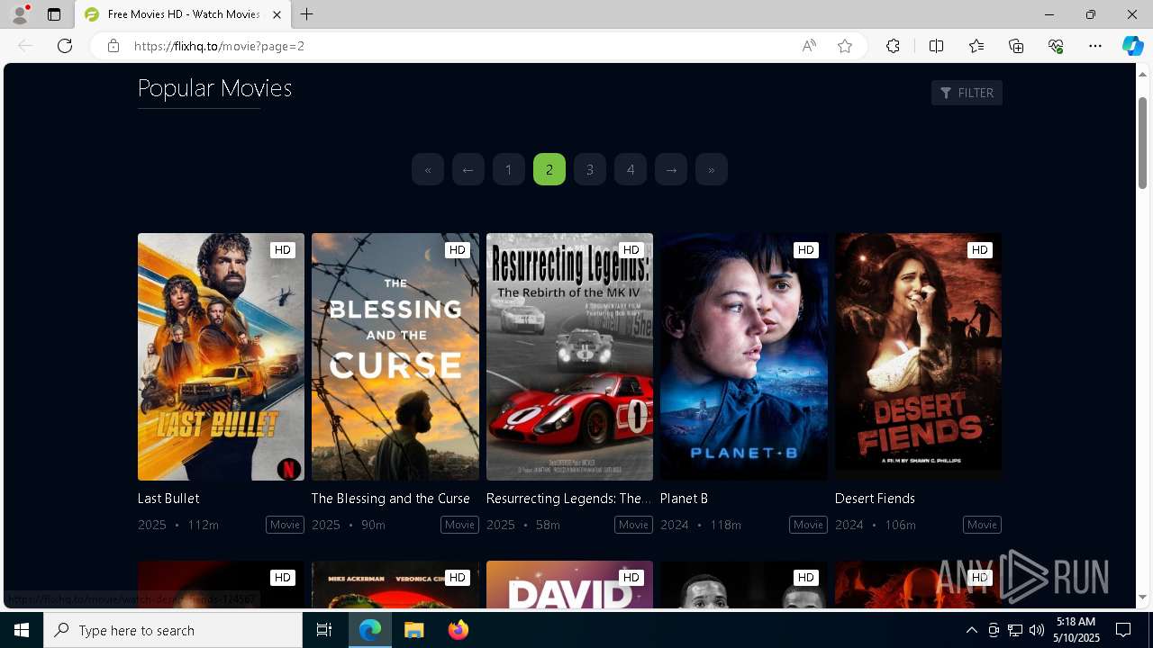Open a new browser tab

(307, 14)
